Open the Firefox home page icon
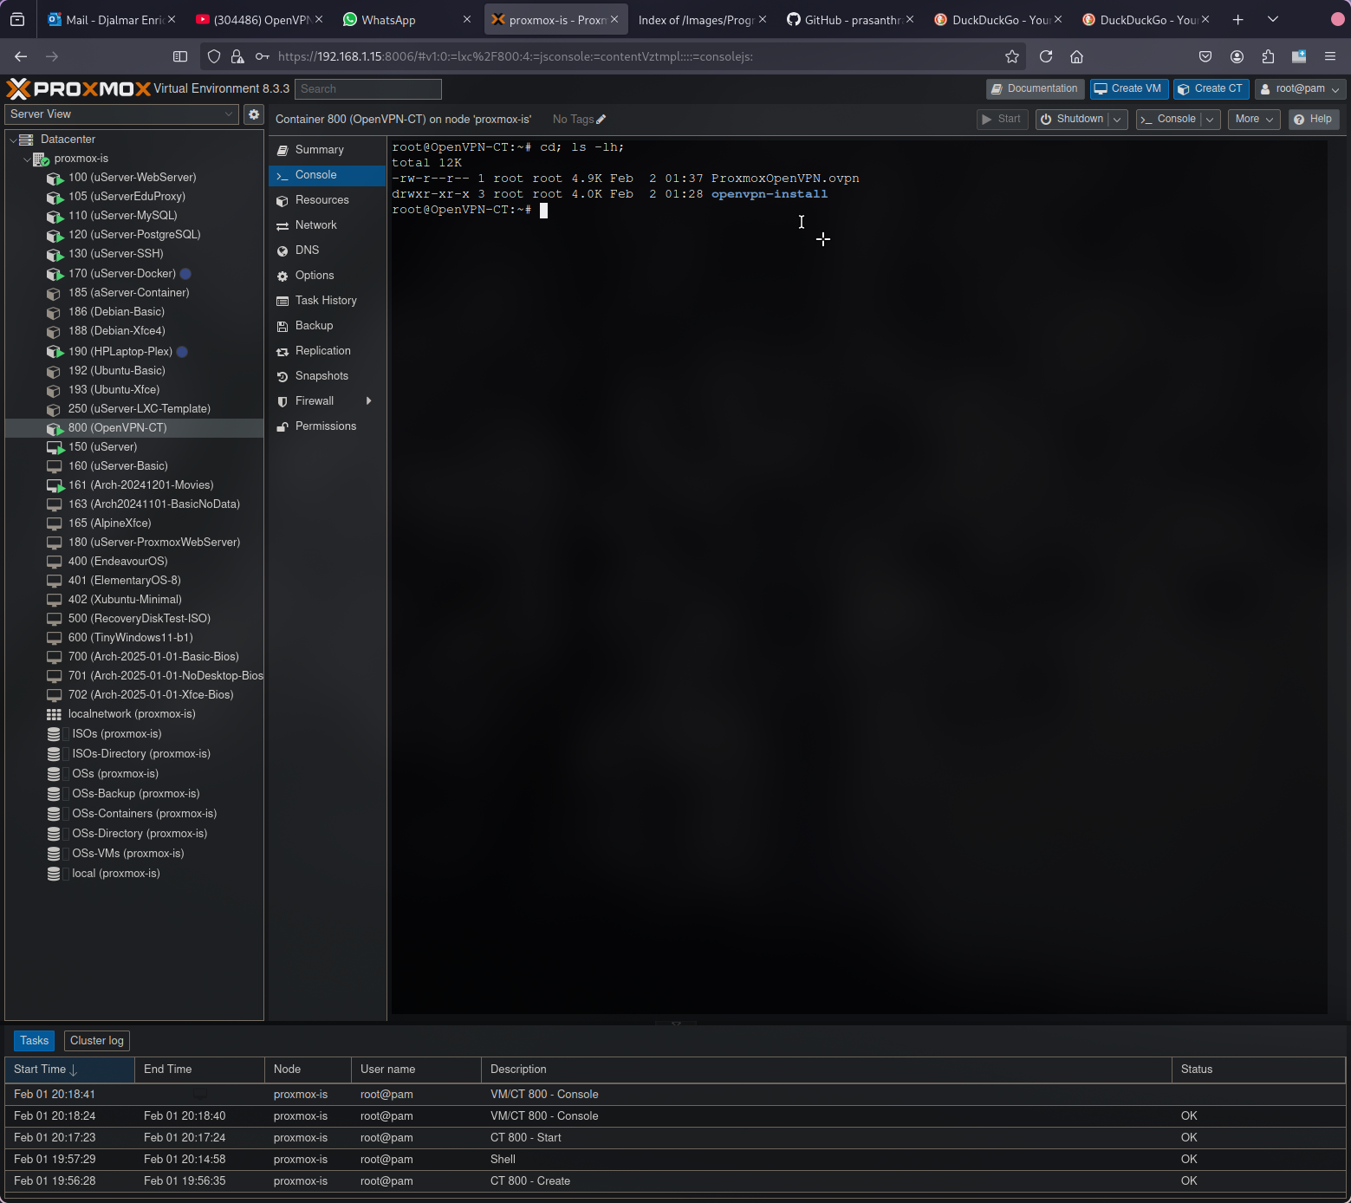The image size is (1351, 1203). pos(1076,56)
